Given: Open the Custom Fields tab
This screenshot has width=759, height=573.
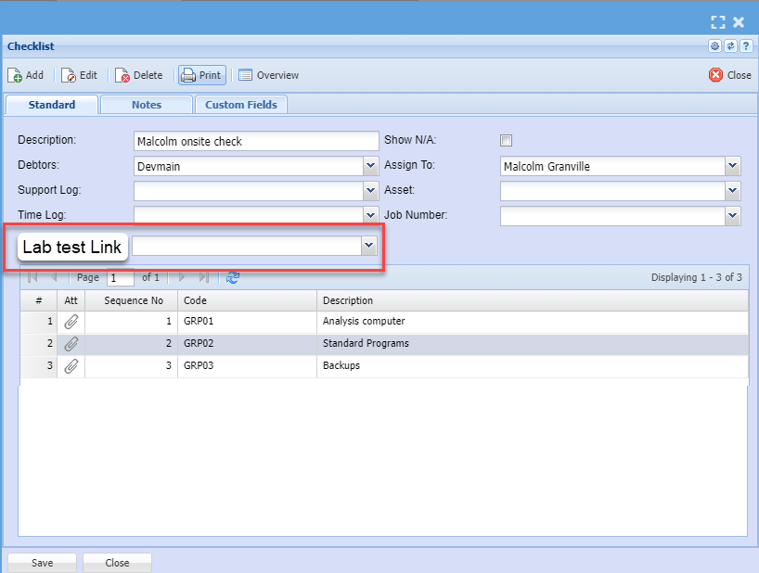Looking at the screenshot, I should [241, 105].
